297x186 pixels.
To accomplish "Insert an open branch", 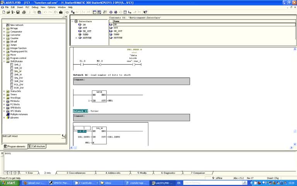I will (x=130, y=12).
